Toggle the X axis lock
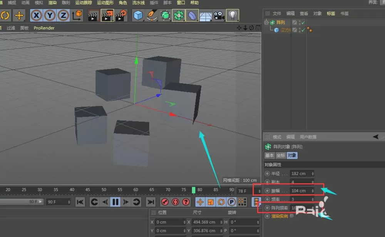385x237 pixels. tap(36, 15)
